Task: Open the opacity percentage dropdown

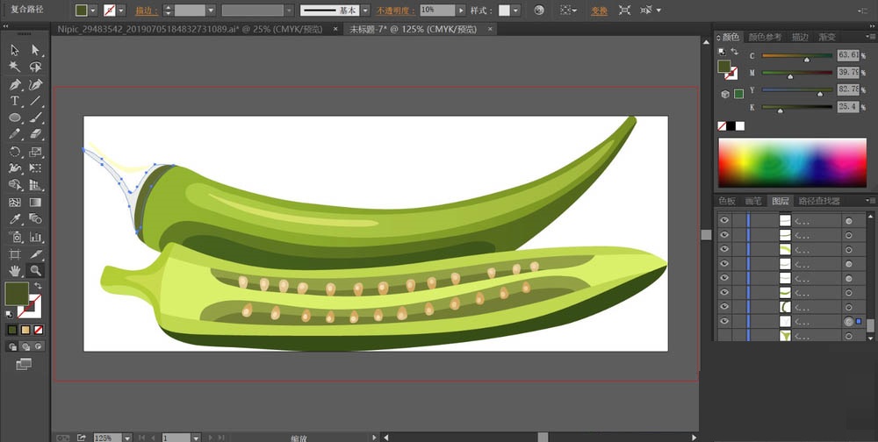Action: click(x=462, y=11)
